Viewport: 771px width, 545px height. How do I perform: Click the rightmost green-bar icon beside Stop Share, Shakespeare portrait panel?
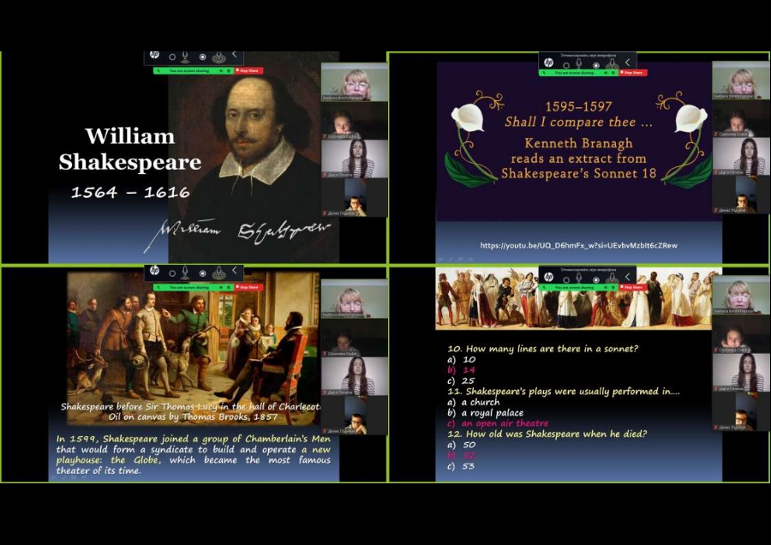pyautogui.click(x=229, y=71)
